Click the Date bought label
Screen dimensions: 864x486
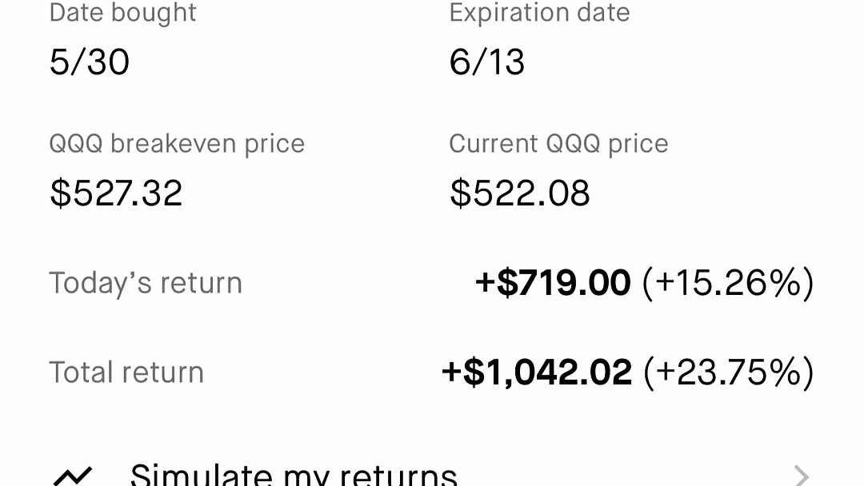tap(123, 13)
